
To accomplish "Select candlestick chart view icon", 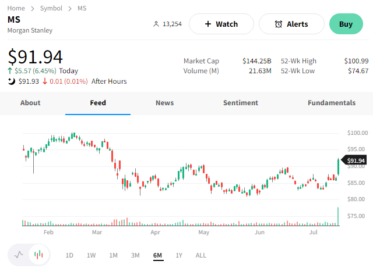I will click(x=39, y=255).
